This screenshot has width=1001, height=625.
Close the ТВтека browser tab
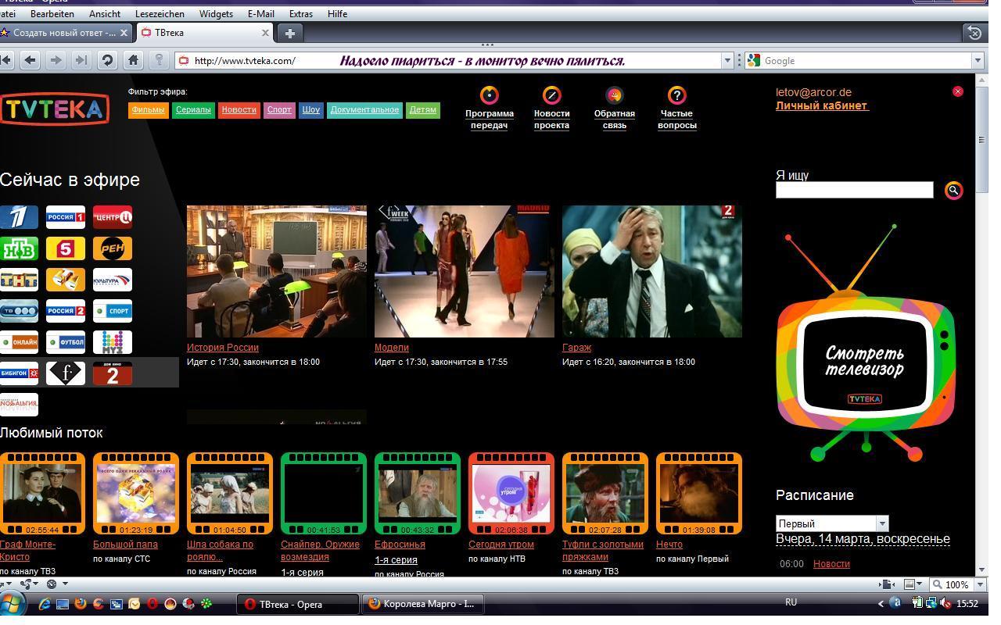[x=265, y=33]
